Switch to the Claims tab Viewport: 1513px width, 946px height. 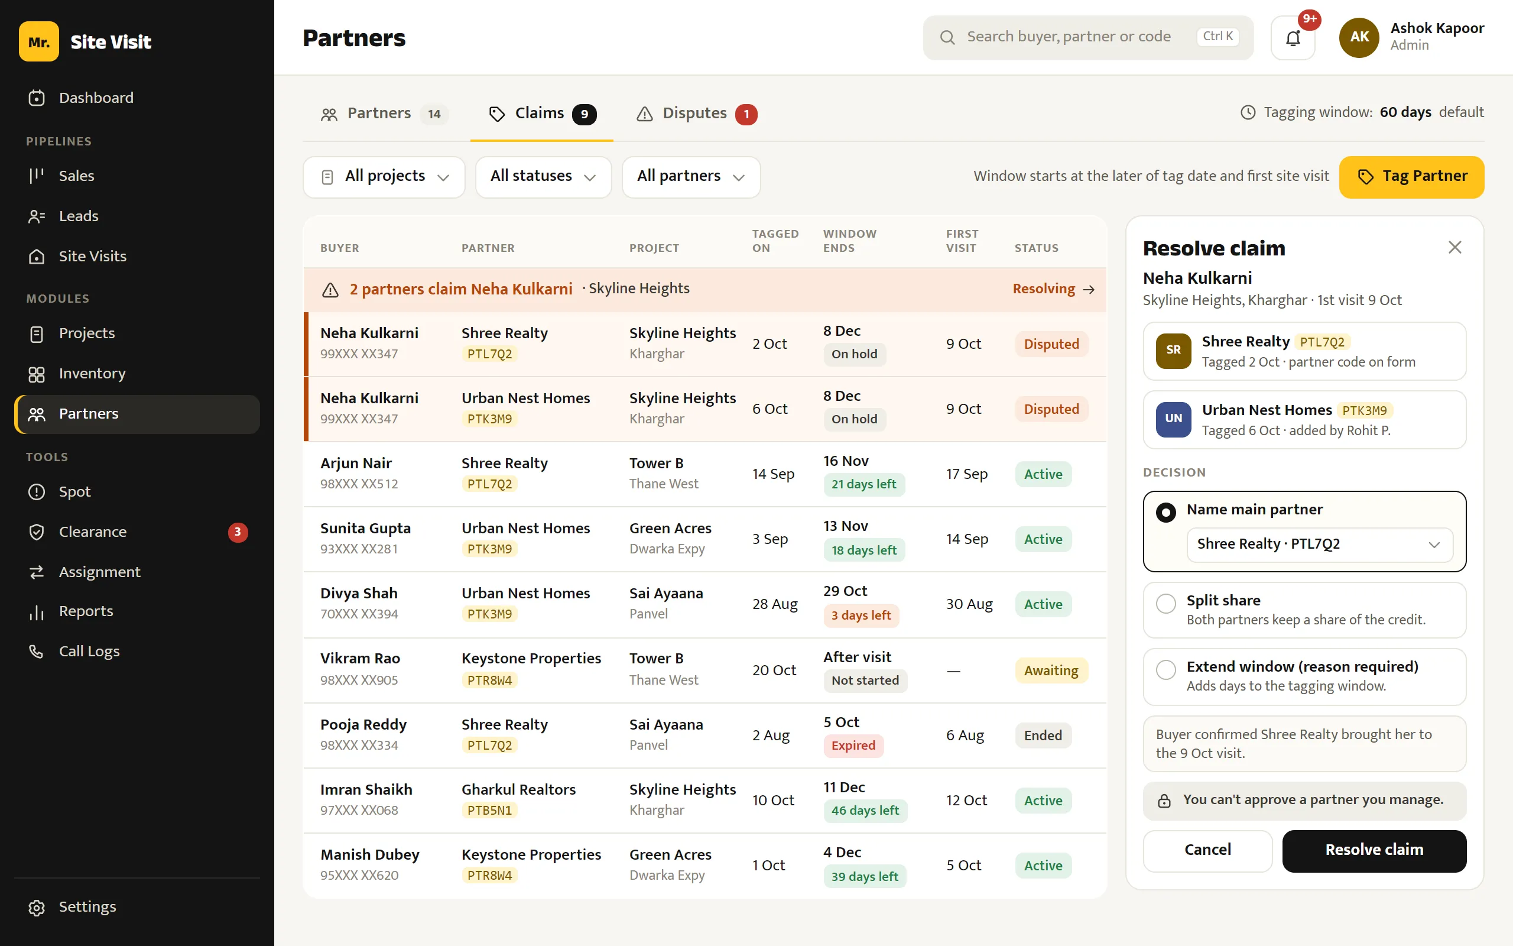[x=541, y=114]
